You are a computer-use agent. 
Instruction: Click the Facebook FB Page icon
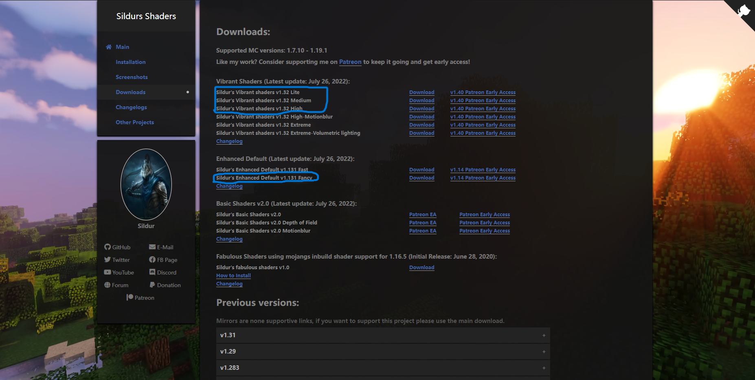[x=152, y=259]
